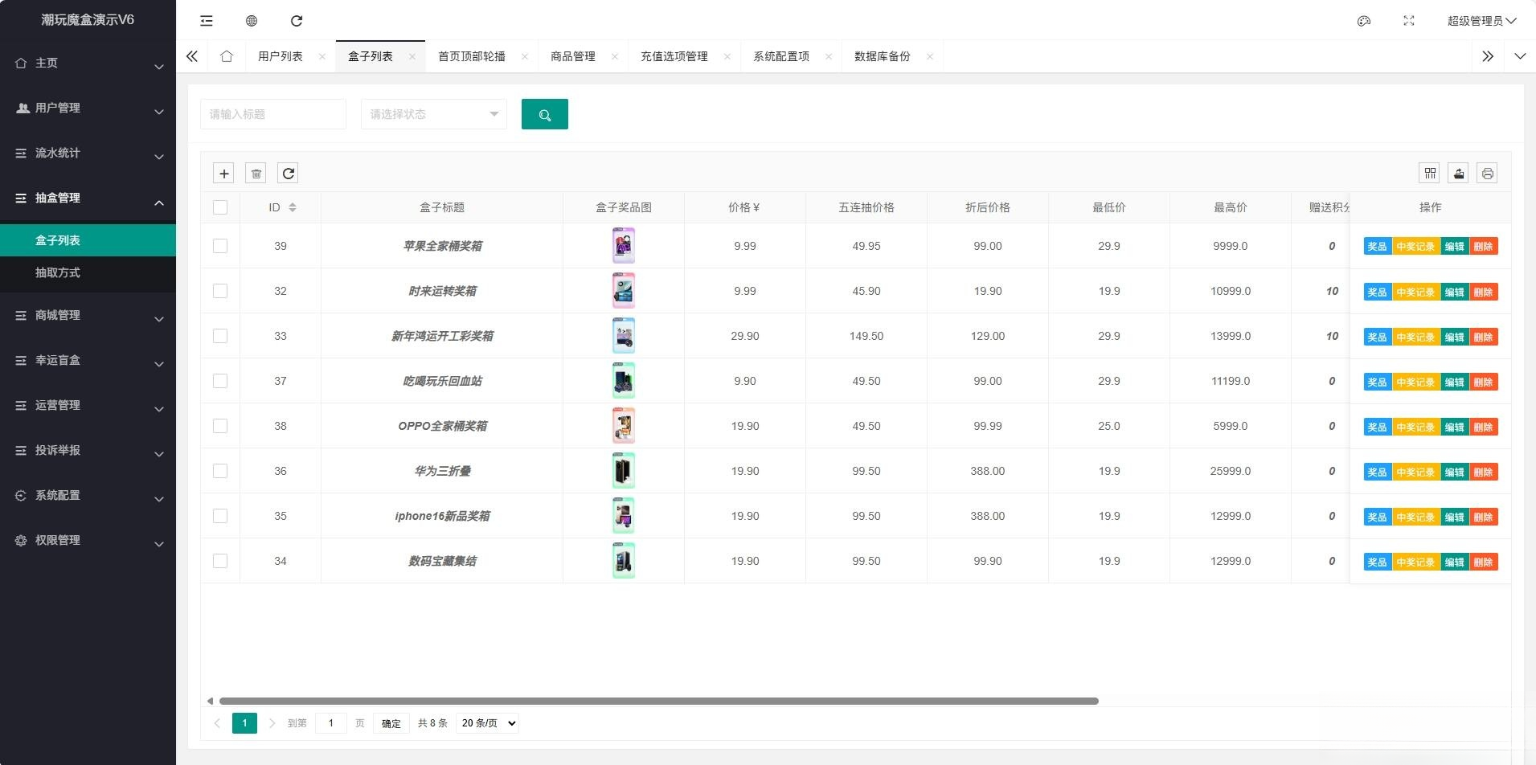Switch to the 商品管理 tab
Viewport: 1536px width, 765px height.
(x=572, y=55)
